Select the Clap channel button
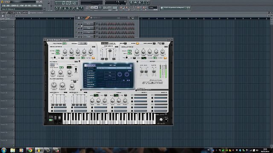This screenshot has width=273, height=153. click(x=89, y=28)
